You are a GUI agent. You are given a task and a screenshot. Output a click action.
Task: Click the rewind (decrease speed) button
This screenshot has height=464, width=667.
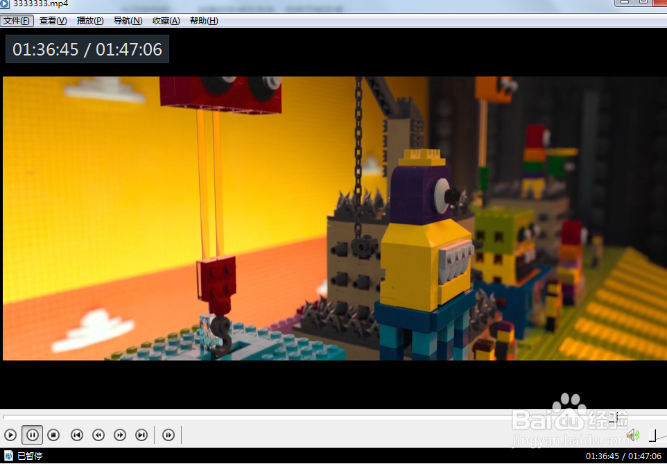pos(98,435)
